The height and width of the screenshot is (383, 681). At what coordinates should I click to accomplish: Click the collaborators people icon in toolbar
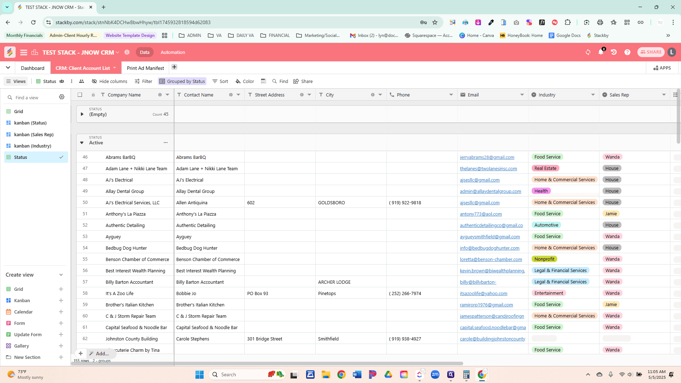82,81
